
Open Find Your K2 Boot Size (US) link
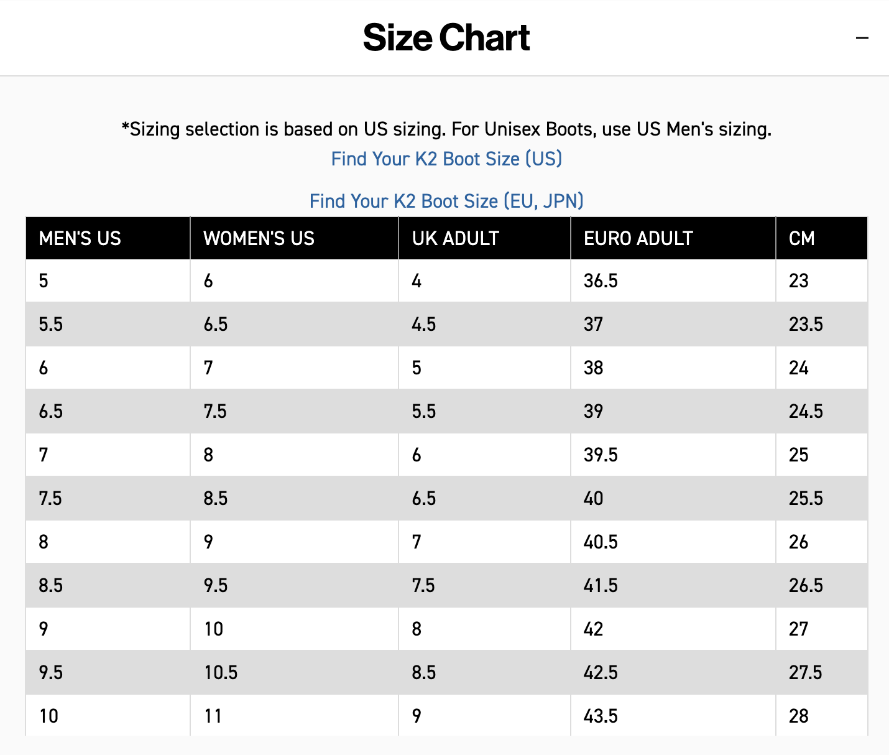(446, 159)
